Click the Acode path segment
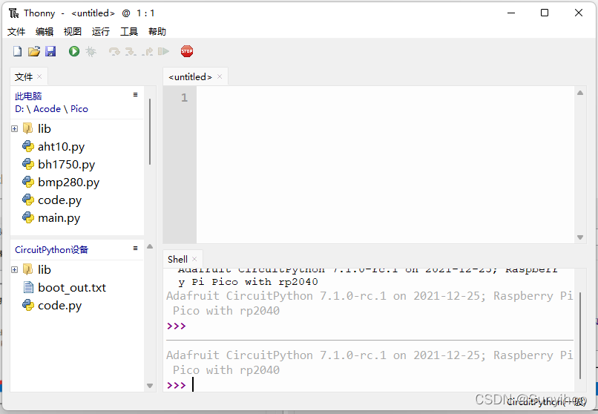Screen dimensions: 598x414 47,109
